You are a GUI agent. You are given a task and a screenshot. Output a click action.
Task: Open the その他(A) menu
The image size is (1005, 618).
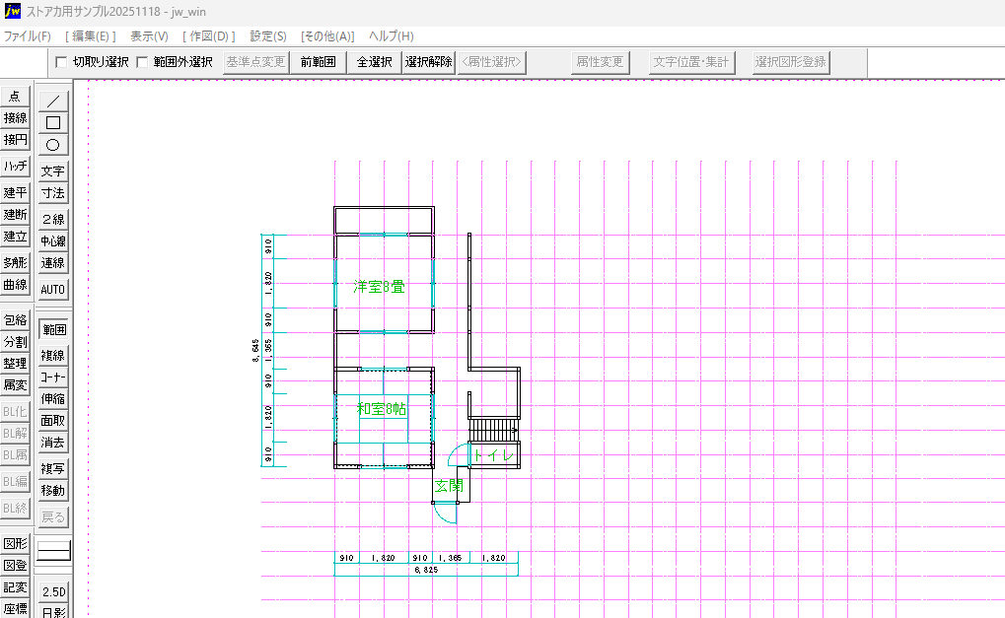[x=326, y=35]
